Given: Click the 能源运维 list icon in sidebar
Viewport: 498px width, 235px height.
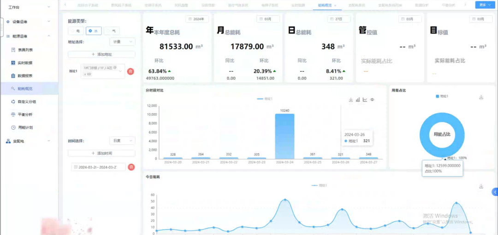Looking at the screenshot, I should click(8, 36).
